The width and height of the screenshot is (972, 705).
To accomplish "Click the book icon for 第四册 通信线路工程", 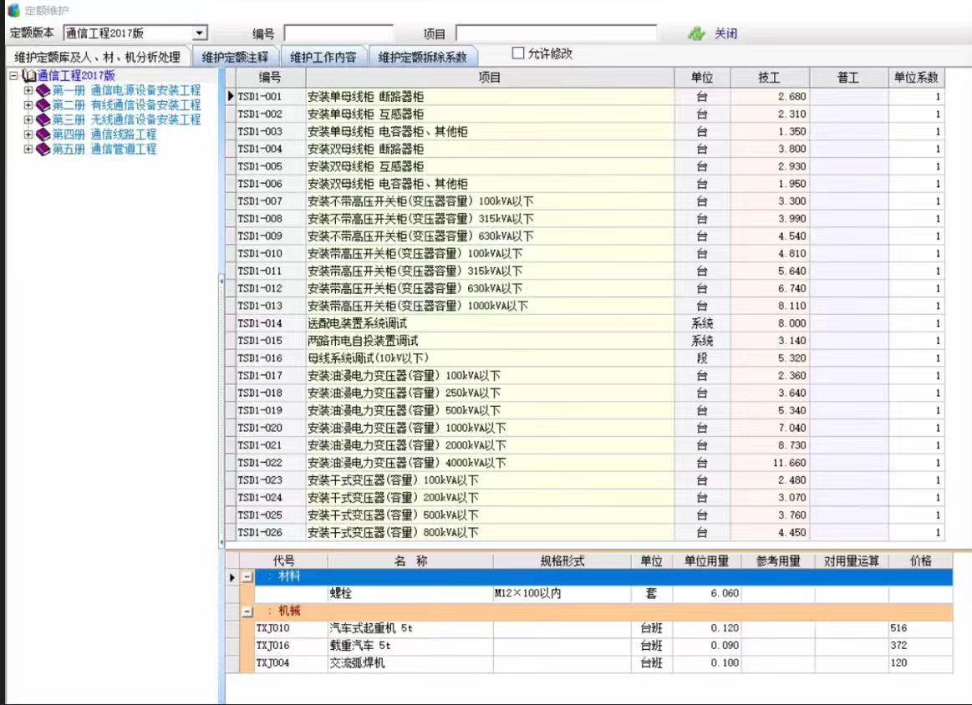I will pyautogui.click(x=43, y=134).
